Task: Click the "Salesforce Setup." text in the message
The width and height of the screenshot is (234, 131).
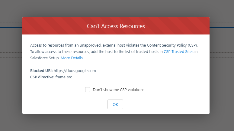Action: 45,58
